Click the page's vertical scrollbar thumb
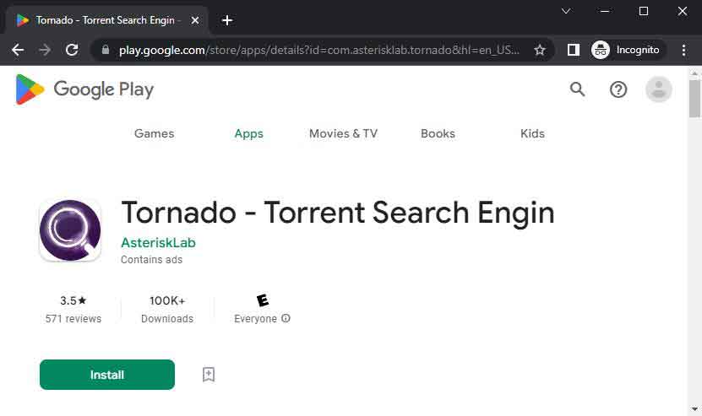 (x=694, y=99)
